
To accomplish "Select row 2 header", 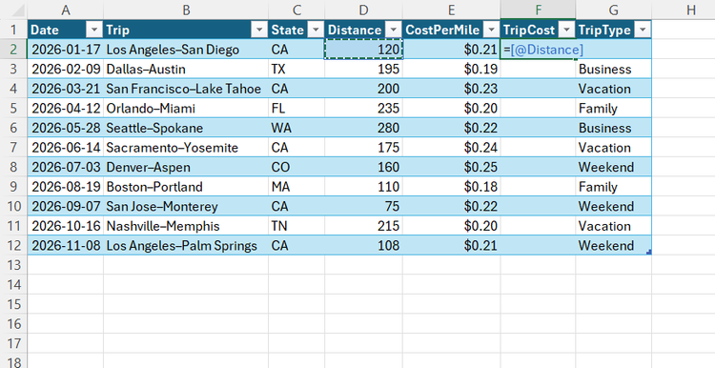I will pos(13,50).
